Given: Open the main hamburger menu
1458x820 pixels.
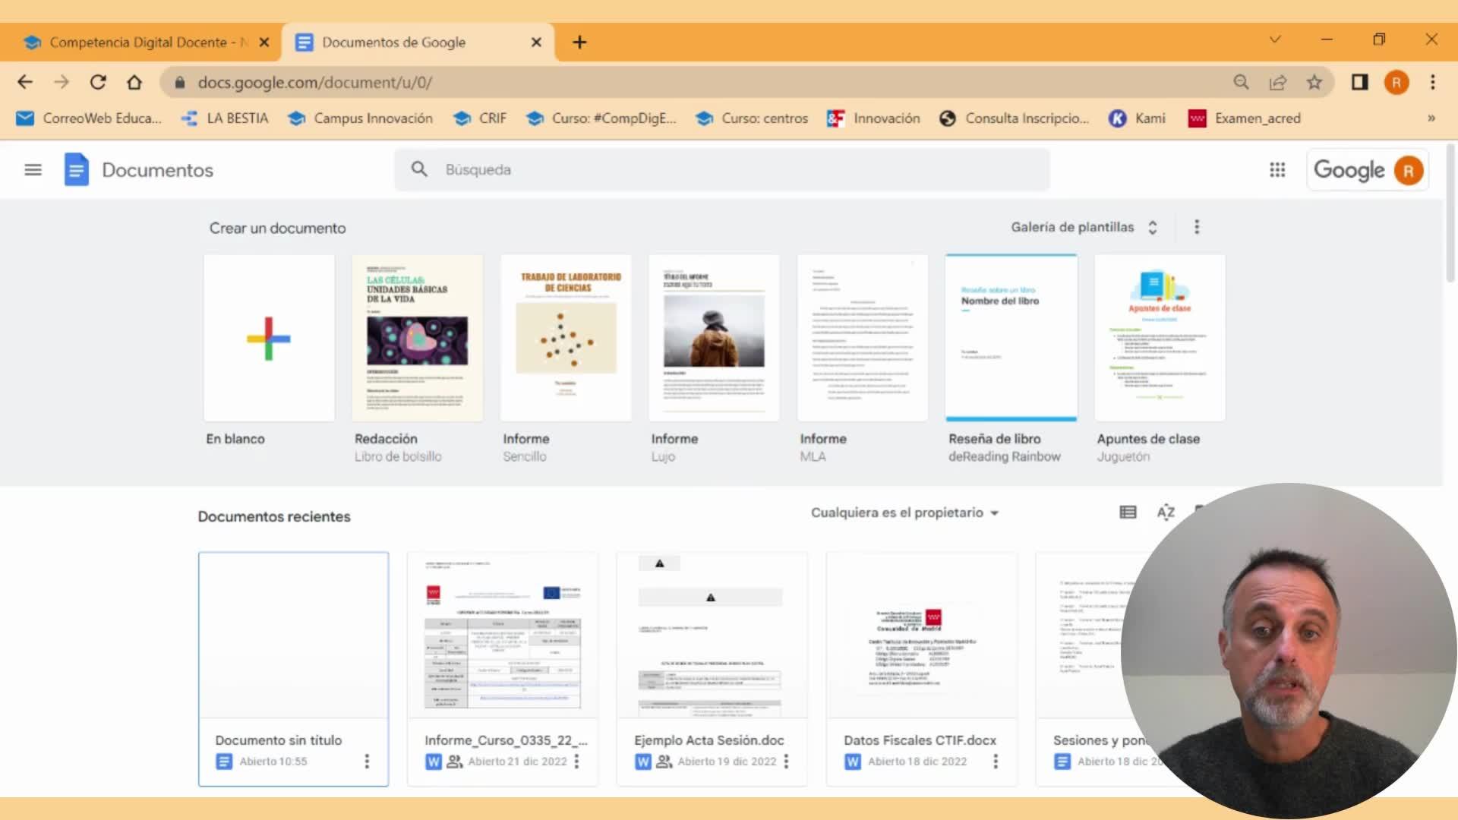Looking at the screenshot, I should (33, 170).
